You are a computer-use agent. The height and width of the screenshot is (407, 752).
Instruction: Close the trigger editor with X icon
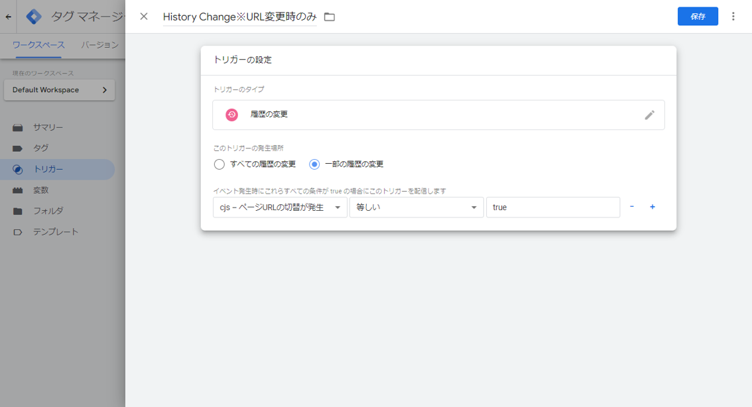coord(144,17)
